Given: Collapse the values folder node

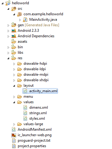Looking at the screenshot, I should click(x=14, y=103).
